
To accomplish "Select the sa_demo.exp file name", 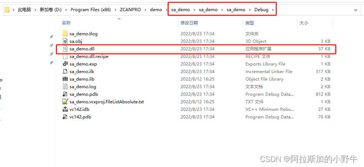I will [83, 64].
